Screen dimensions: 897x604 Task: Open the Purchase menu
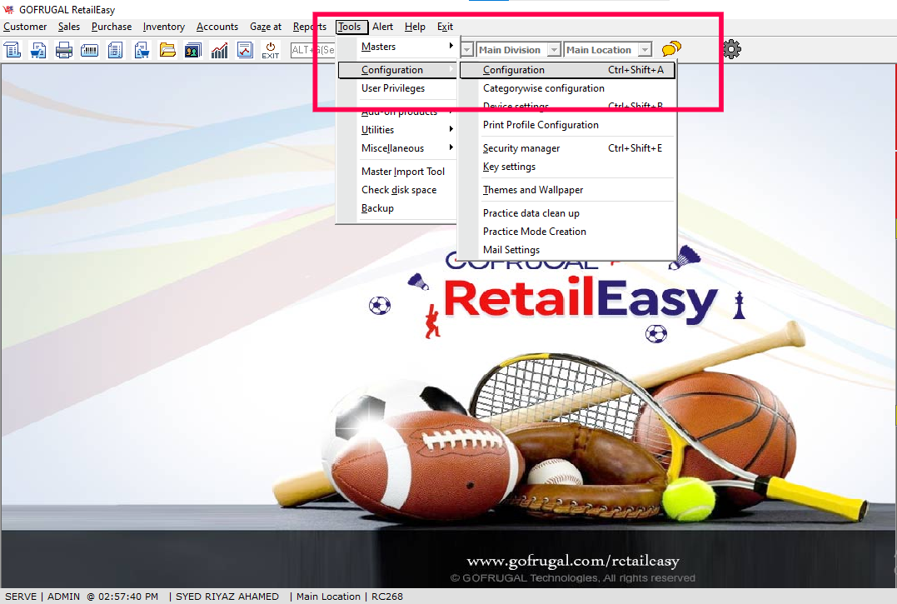click(112, 27)
